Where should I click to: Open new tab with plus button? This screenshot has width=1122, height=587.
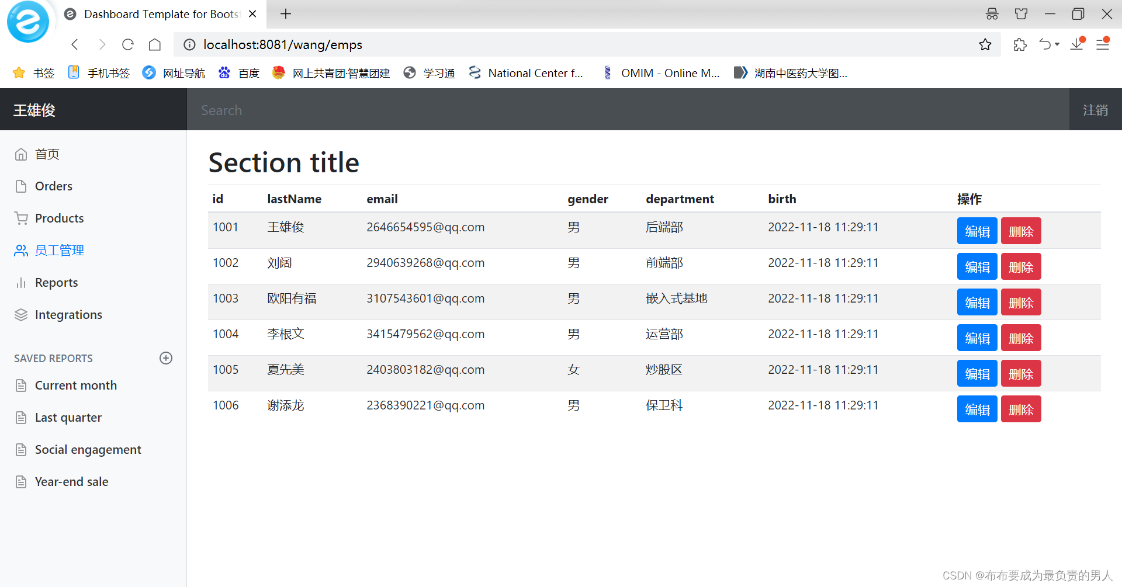click(286, 14)
